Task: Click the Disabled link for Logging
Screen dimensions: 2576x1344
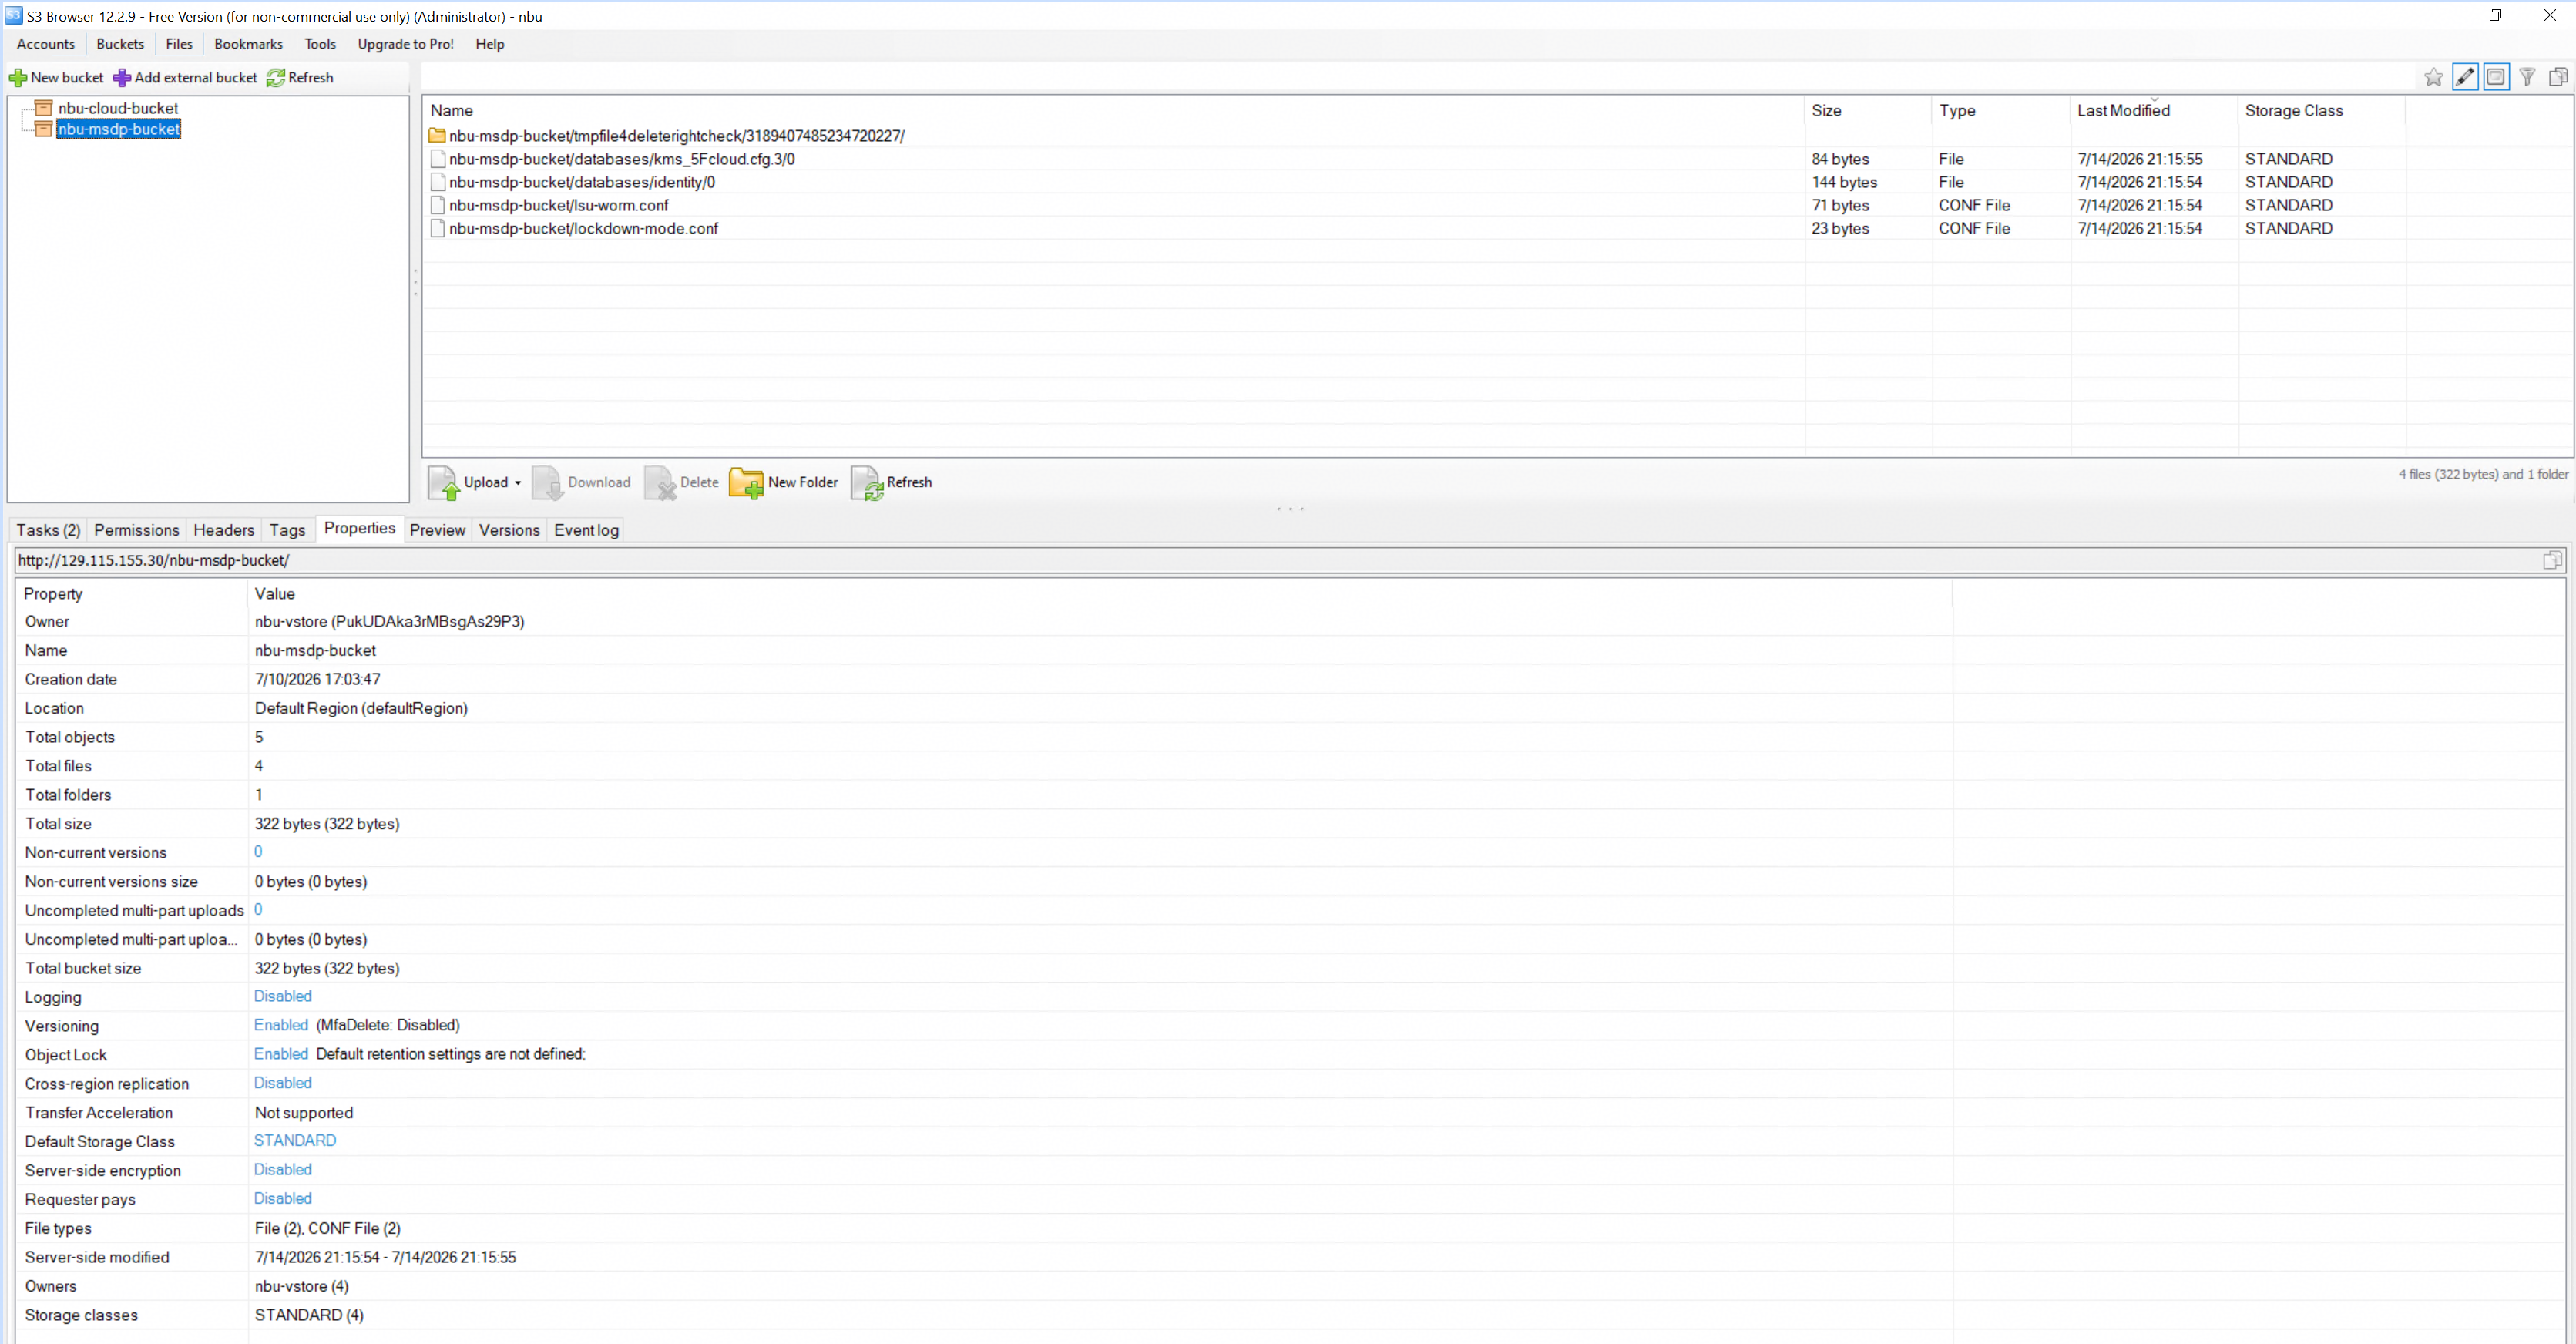Action: tap(283, 996)
